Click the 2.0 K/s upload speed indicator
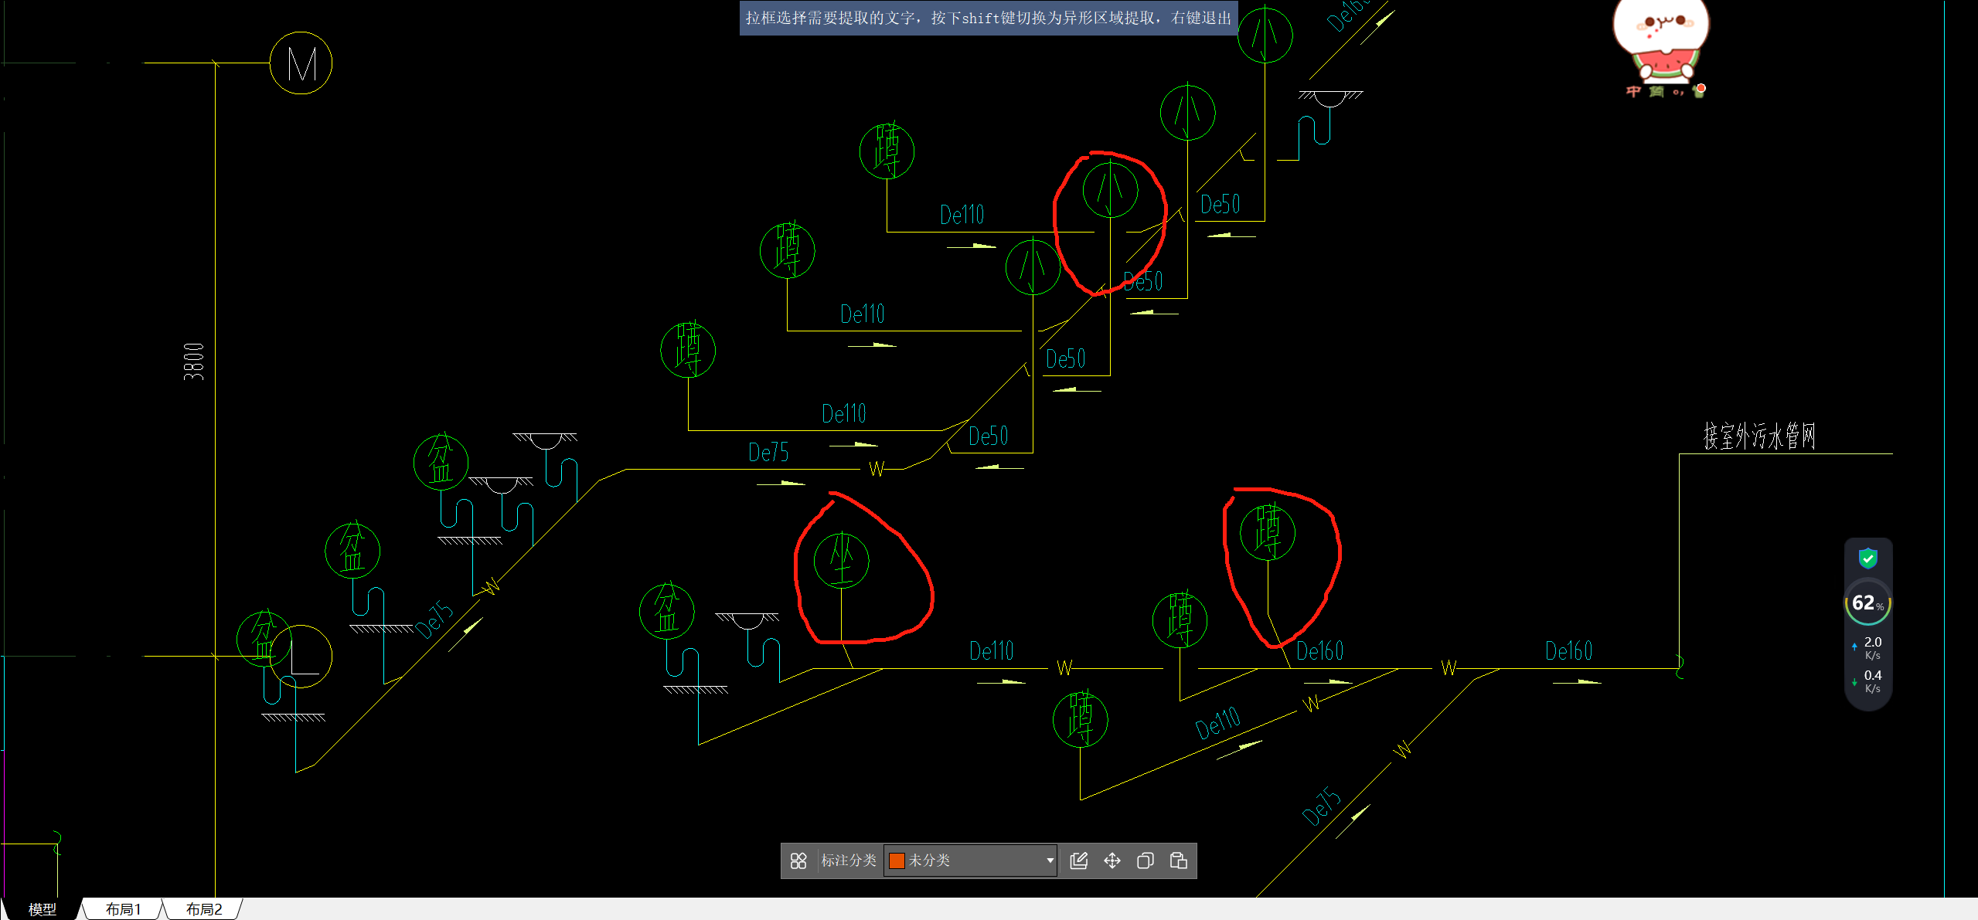Screen dimensions: 1978x920 click(x=1868, y=648)
